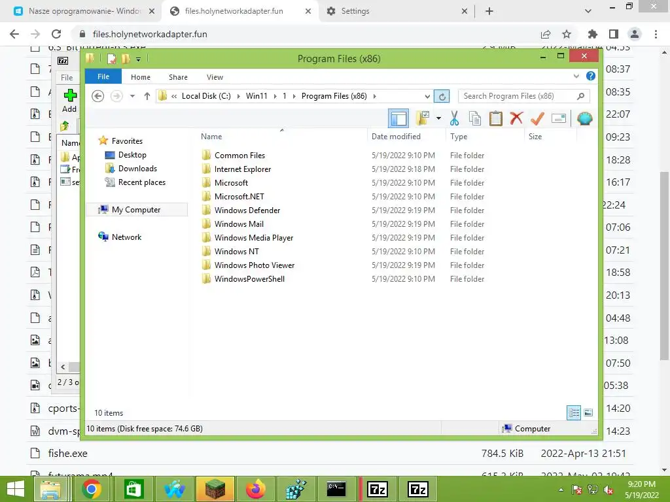Screen dimensions: 670x502
Task: Click the Classic Shell shell icon
Action: click(x=584, y=118)
